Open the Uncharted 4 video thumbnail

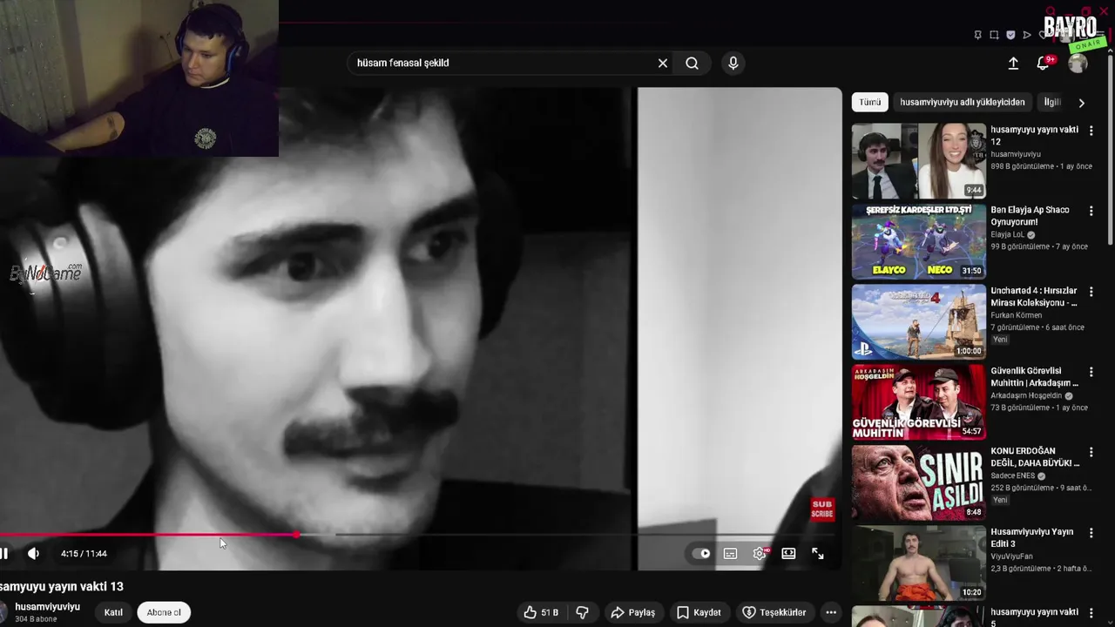coord(919,321)
